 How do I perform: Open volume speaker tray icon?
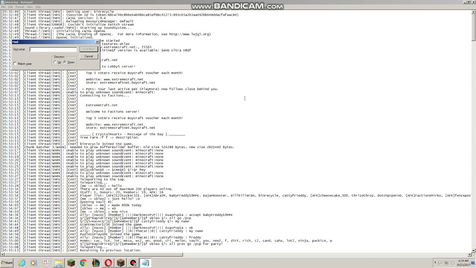click(453, 263)
